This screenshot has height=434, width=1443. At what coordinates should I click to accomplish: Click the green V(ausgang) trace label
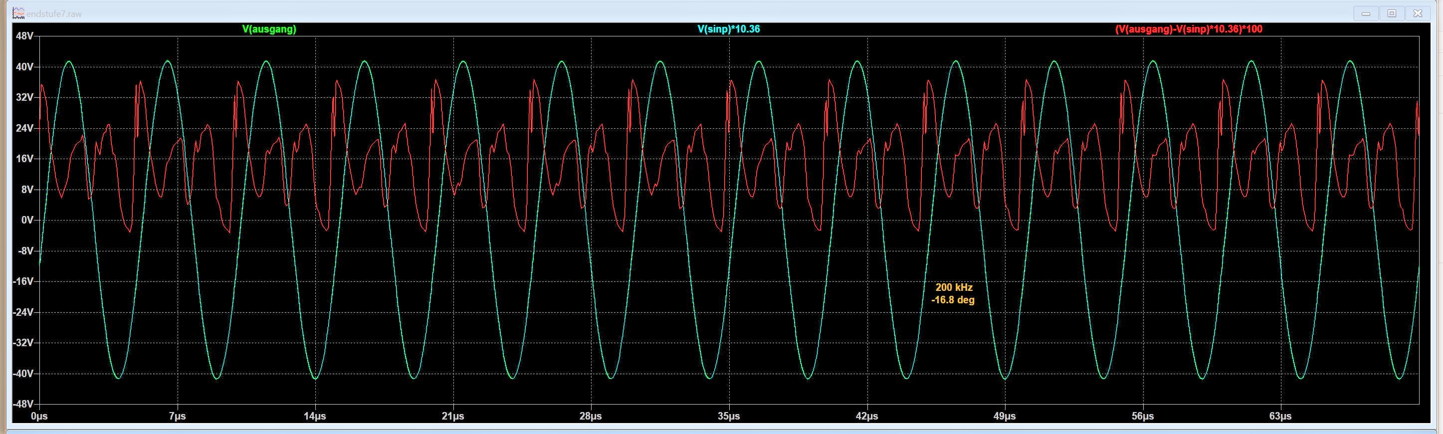pyautogui.click(x=269, y=29)
